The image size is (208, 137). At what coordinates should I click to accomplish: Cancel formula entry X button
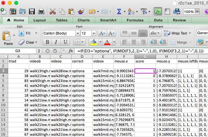pos(47,51)
